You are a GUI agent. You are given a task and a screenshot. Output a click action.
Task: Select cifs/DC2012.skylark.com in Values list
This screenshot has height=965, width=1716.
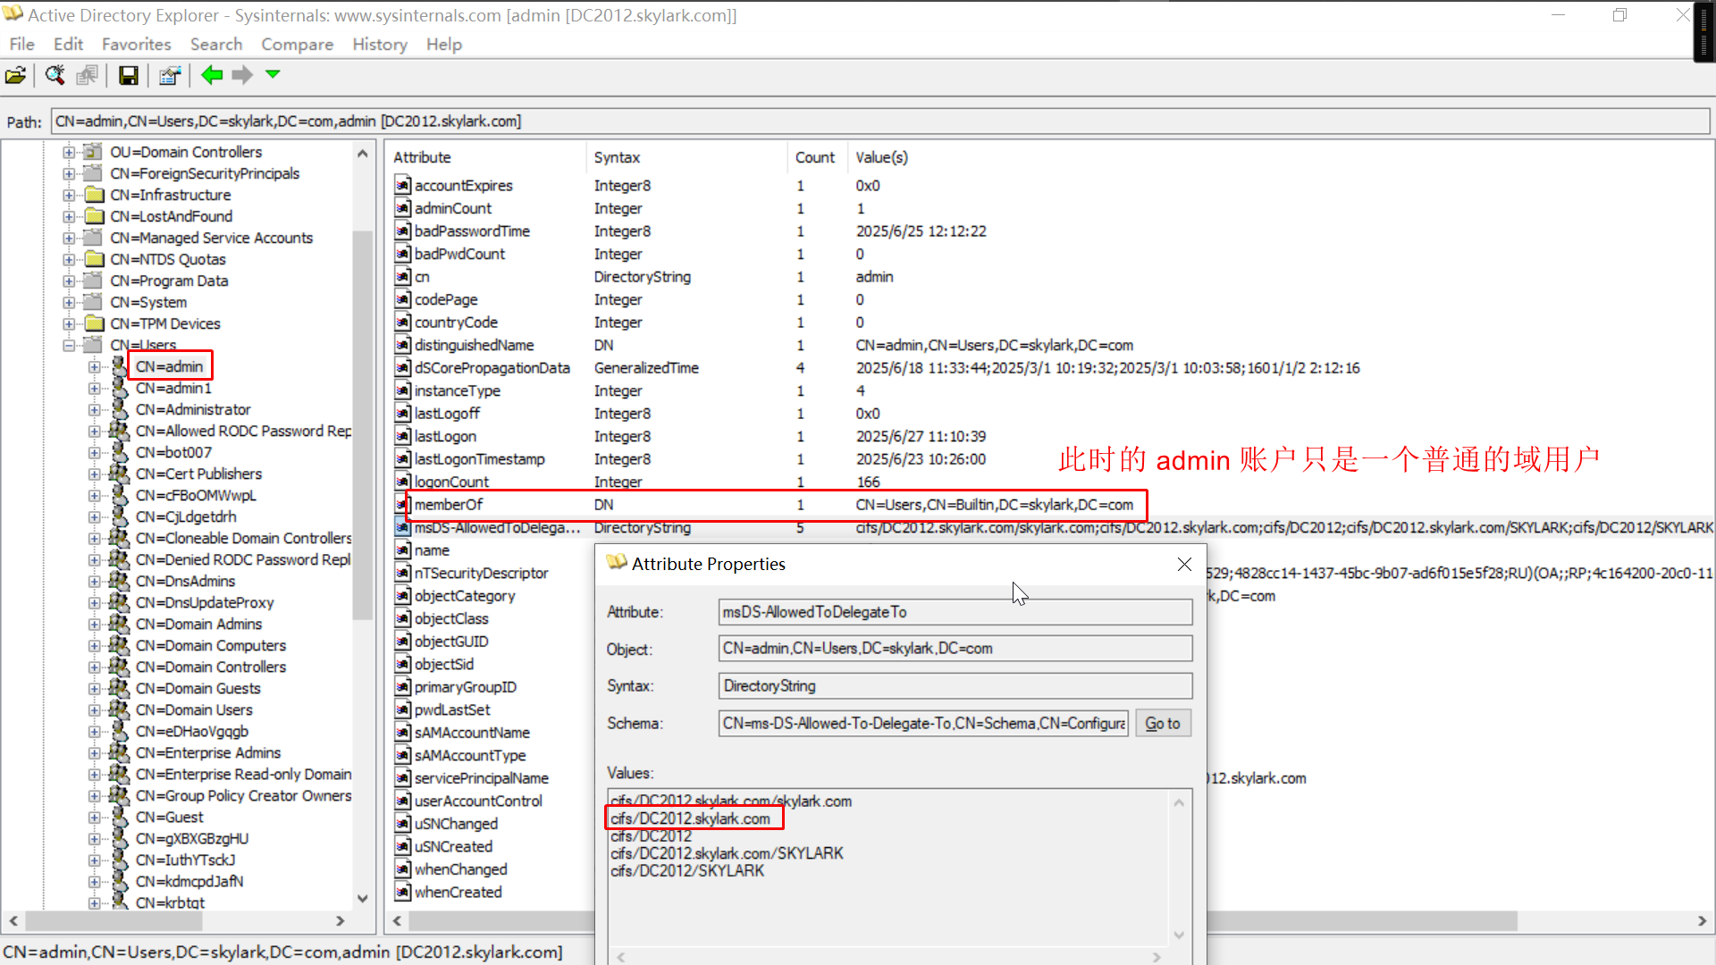691,818
